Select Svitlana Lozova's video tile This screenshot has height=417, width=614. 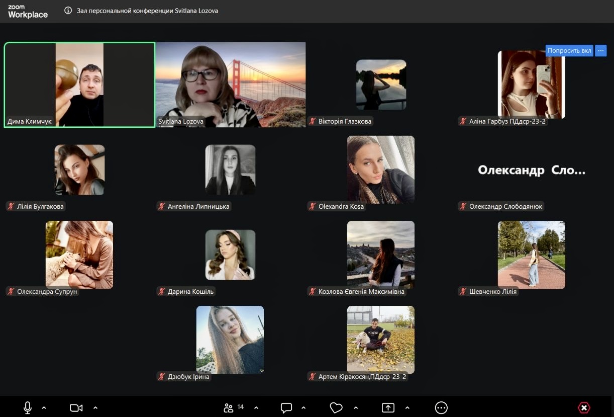coord(230,85)
